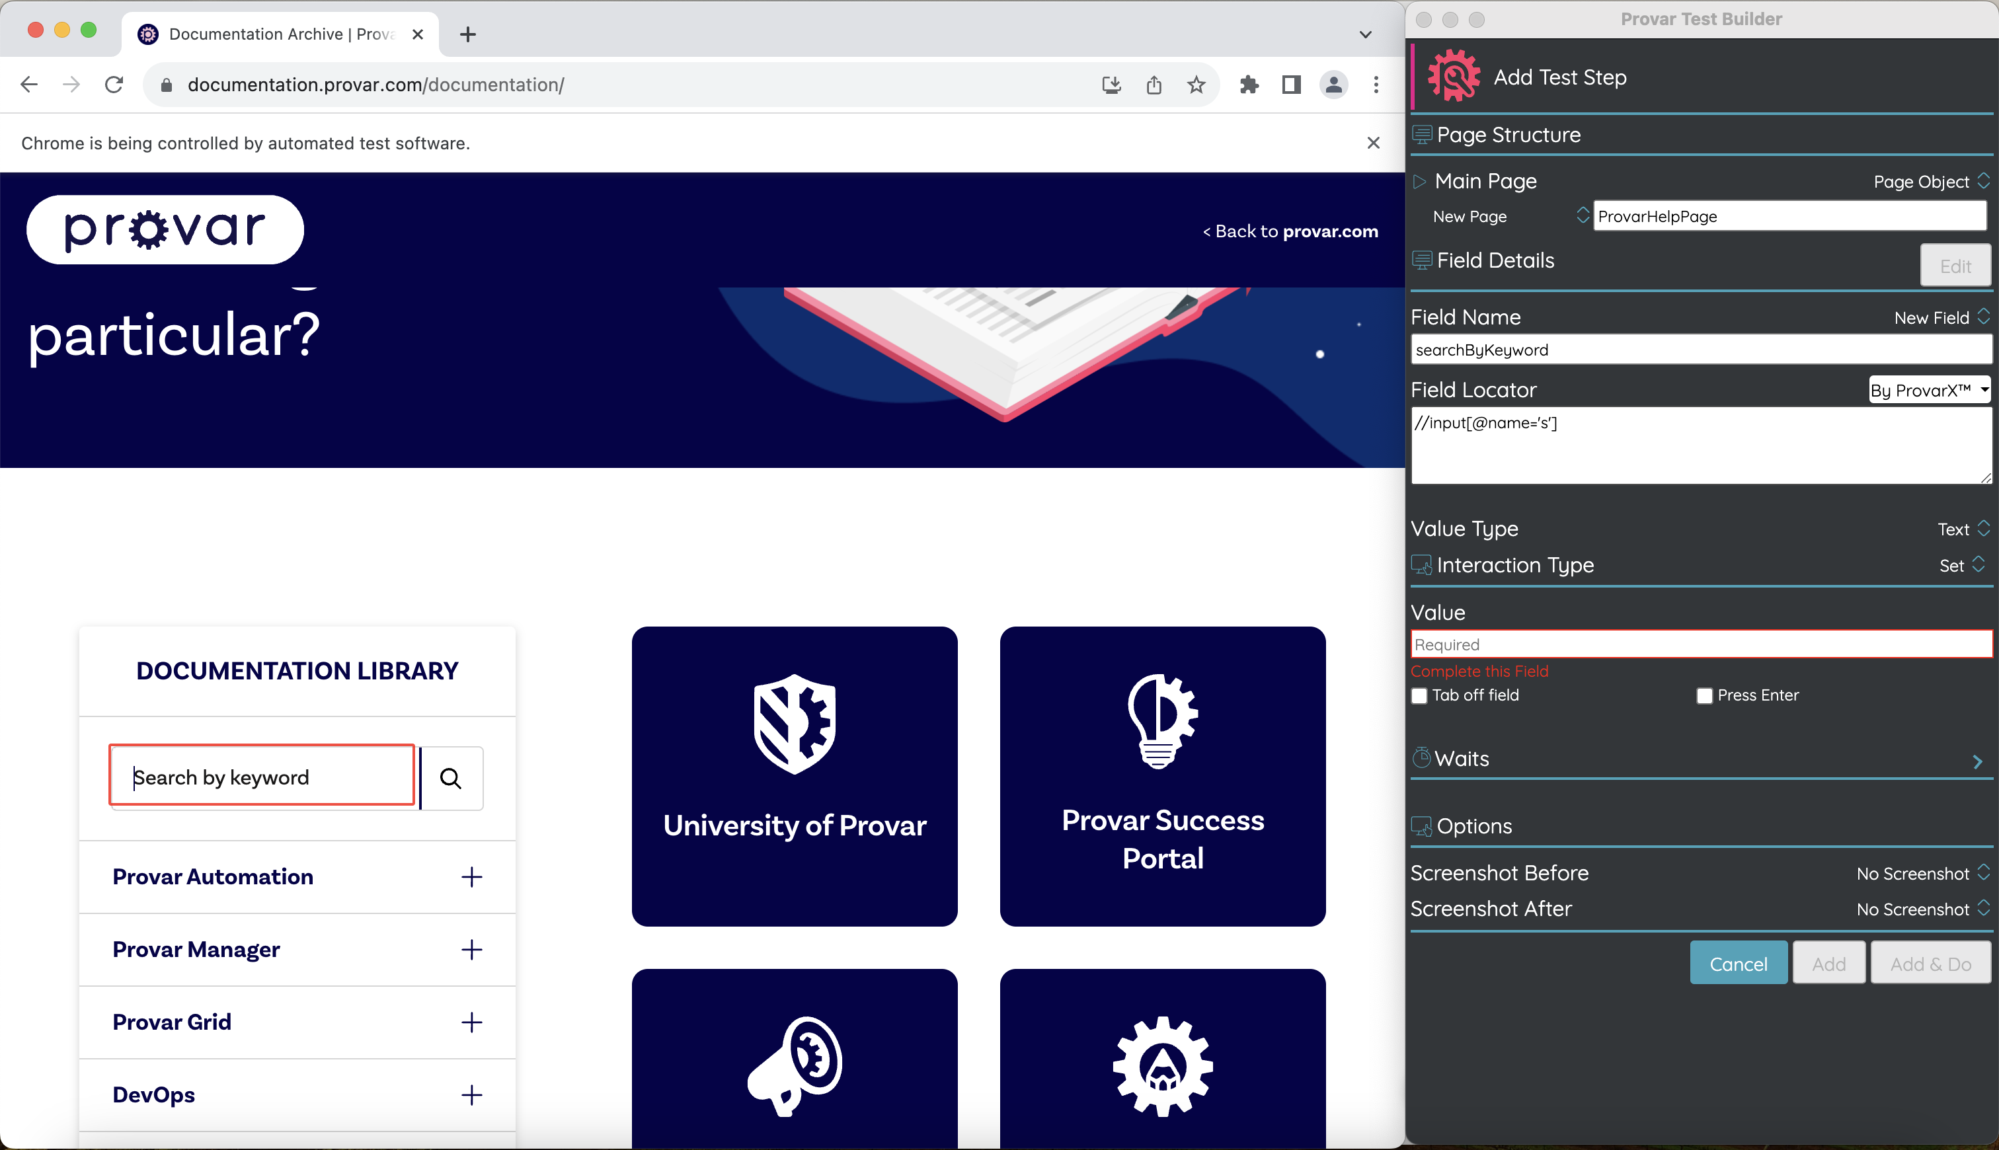The width and height of the screenshot is (1999, 1150).
Task: Enable the Tab off field checkbox
Action: [x=1419, y=695]
